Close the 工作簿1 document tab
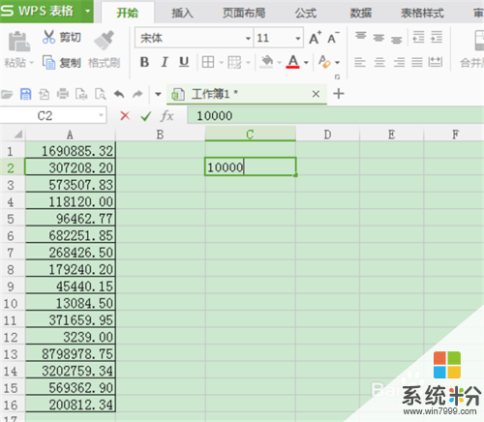Viewport: 484px width, 422px height. click(316, 94)
